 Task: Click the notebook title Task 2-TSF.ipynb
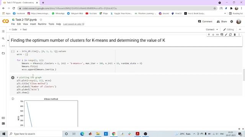[x=26, y=20]
